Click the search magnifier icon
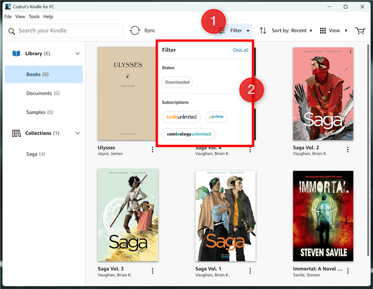The image size is (373, 289). click(x=12, y=31)
